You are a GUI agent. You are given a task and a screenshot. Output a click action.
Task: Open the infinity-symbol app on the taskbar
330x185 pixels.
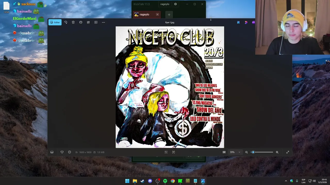188,181
